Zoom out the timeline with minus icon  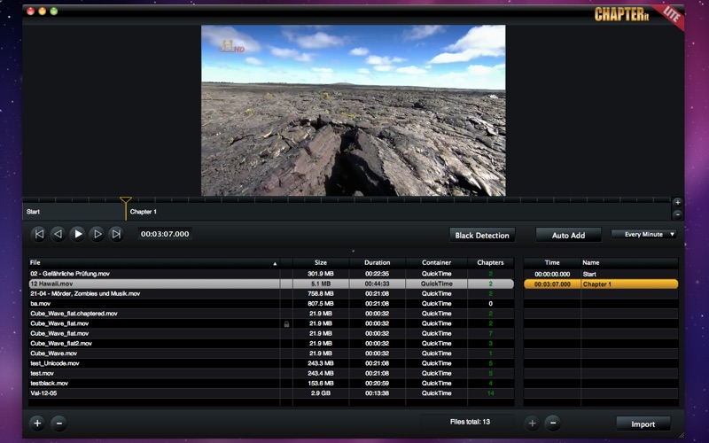point(677,214)
